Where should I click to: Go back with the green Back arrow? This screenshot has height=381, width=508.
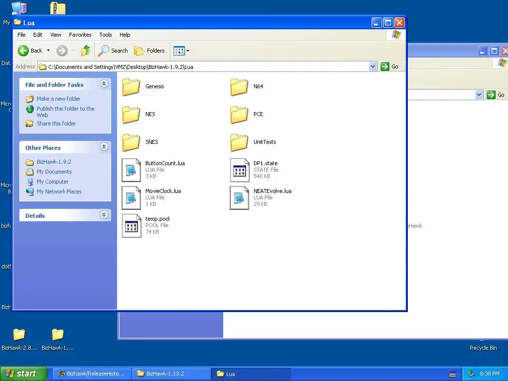(23, 51)
